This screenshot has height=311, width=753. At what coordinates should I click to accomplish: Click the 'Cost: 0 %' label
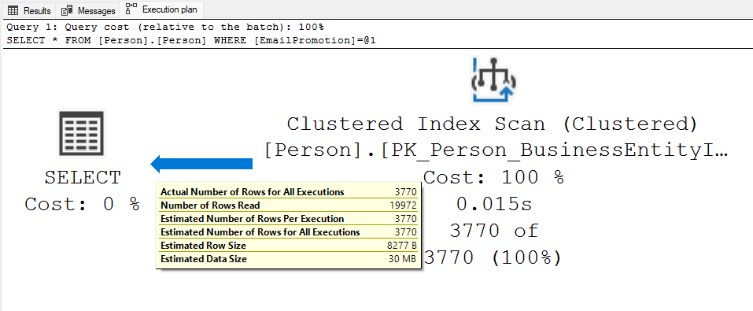(82, 204)
